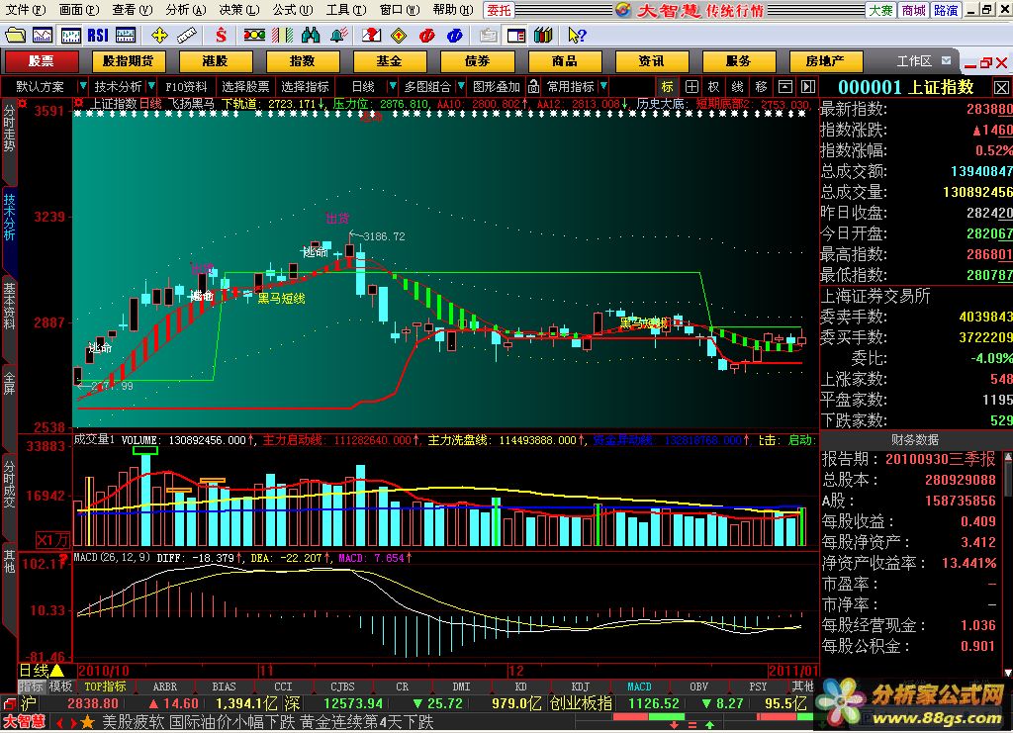The height and width of the screenshot is (733, 1013).
Task: Click the candlestick chart toolbar icon
Action: [x=70, y=35]
